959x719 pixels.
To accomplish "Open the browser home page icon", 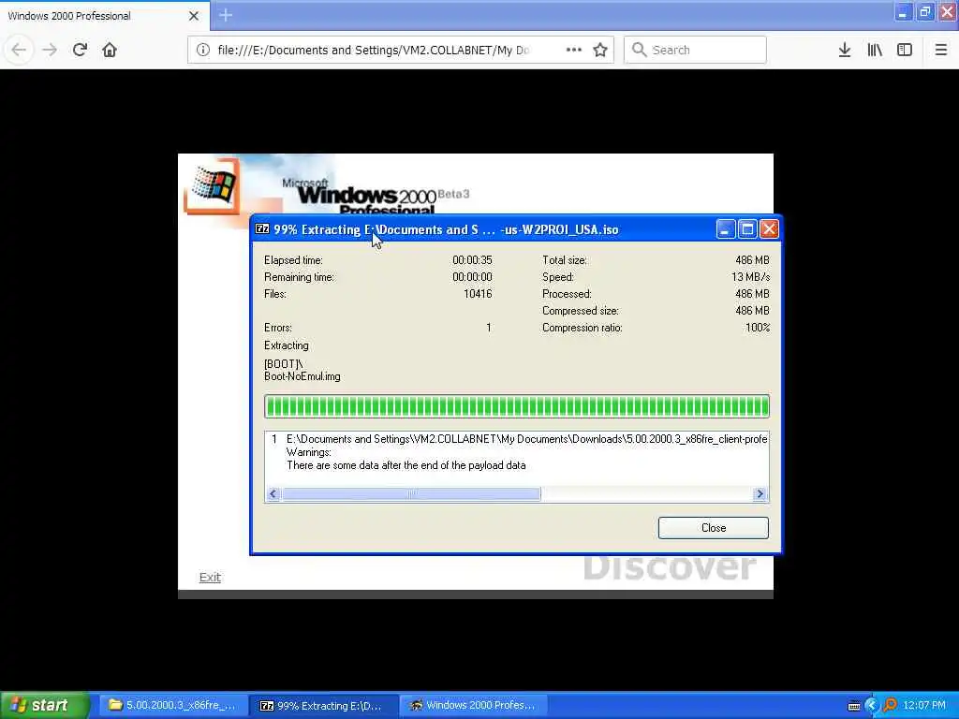I will click(110, 50).
